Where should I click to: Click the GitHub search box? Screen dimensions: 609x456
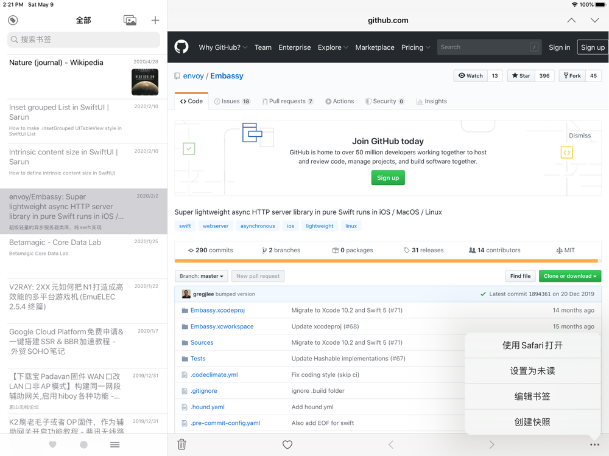pyautogui.click(x=489, y=47)
